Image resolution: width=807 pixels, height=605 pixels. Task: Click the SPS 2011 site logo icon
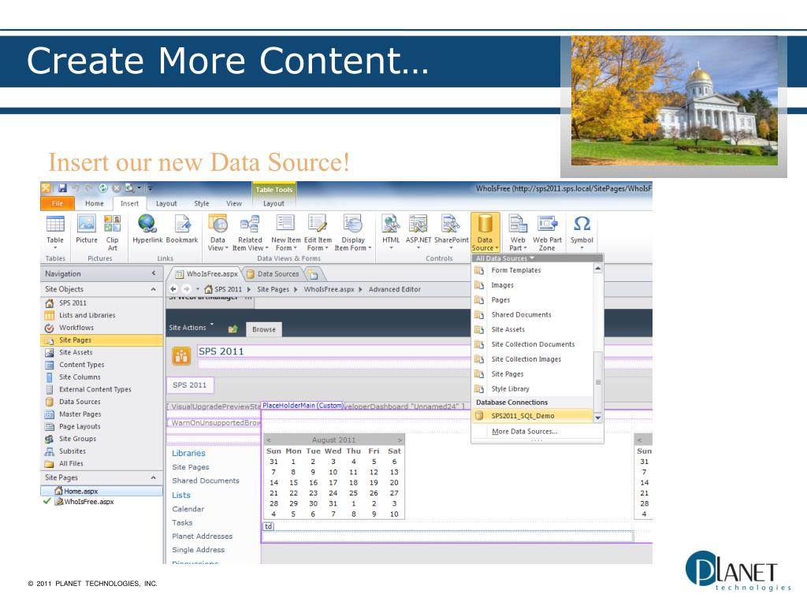pyautogui.click(x=181, y=355)
